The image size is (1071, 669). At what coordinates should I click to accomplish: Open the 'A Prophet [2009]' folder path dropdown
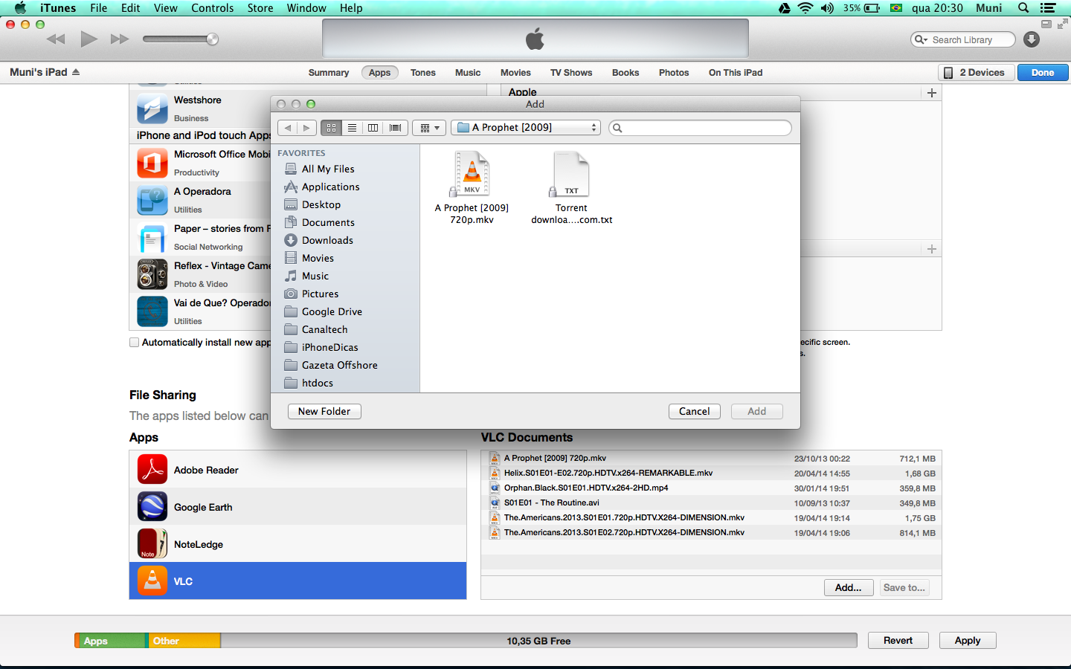526,127
